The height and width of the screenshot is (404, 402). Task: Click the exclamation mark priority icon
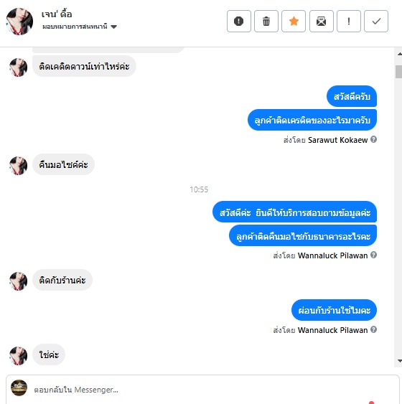tap(349, 21)
